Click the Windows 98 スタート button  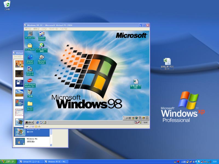(x=29, y=122)
